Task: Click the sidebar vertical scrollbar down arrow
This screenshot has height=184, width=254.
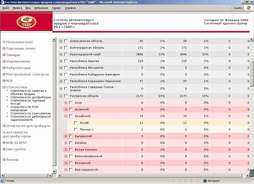Action: pyautogui.click(x=54, y=171)
